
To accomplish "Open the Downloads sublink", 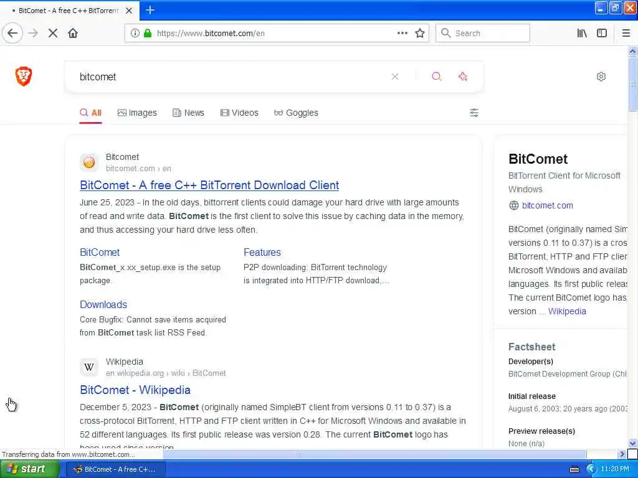I will pos(103,304).
